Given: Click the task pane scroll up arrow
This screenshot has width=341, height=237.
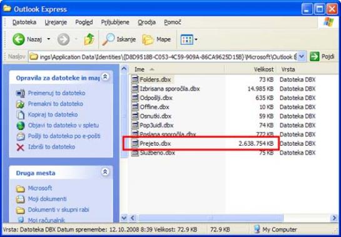Looking at the screenshot, I should (124, 69).
